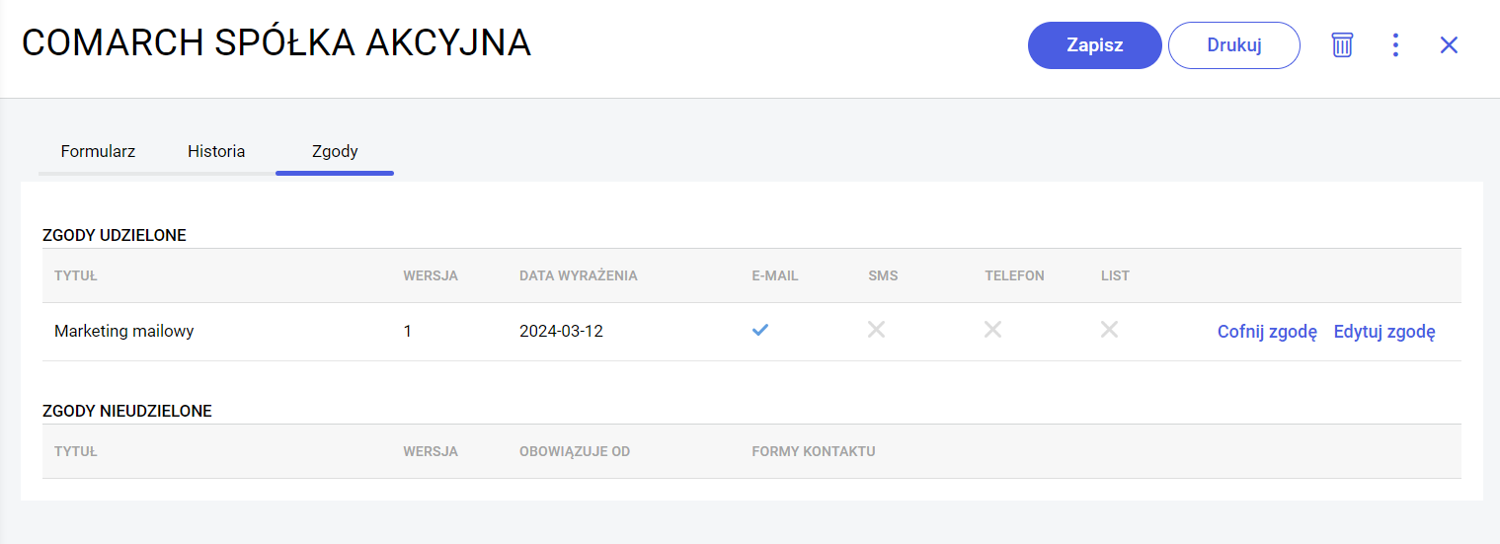The image size is (1500, 544).
Task: Open the Historia tab
Action: coord(216,152)
